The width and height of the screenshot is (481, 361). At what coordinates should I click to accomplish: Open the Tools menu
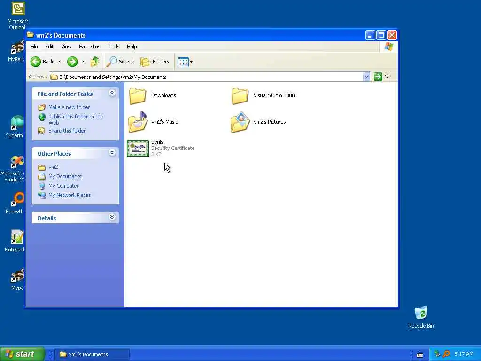(x=114, y=47)
